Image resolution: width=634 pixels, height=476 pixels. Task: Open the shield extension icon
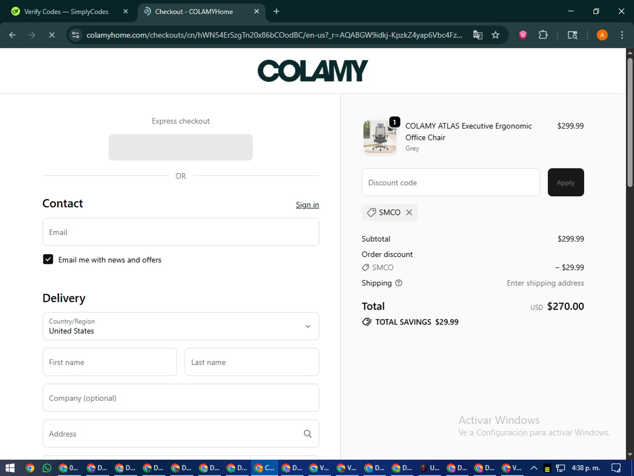523,35
